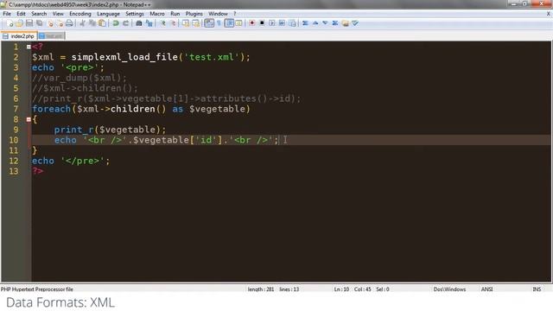Open the Edit menu

(x=21, y=14)
